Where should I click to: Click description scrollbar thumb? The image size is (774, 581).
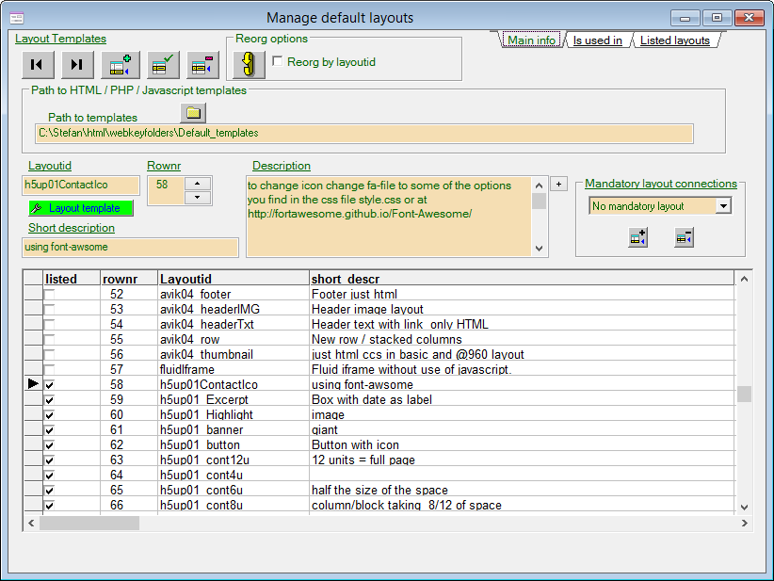[539, 202]
